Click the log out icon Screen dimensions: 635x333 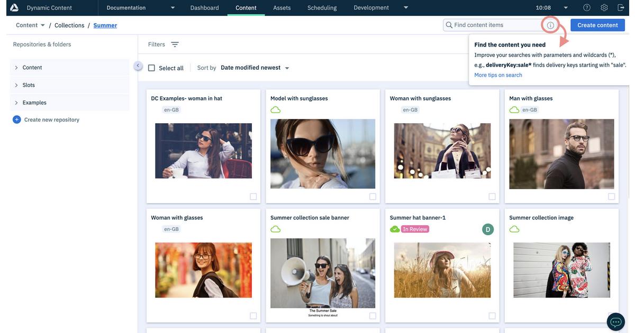click(x=620, y=7)
